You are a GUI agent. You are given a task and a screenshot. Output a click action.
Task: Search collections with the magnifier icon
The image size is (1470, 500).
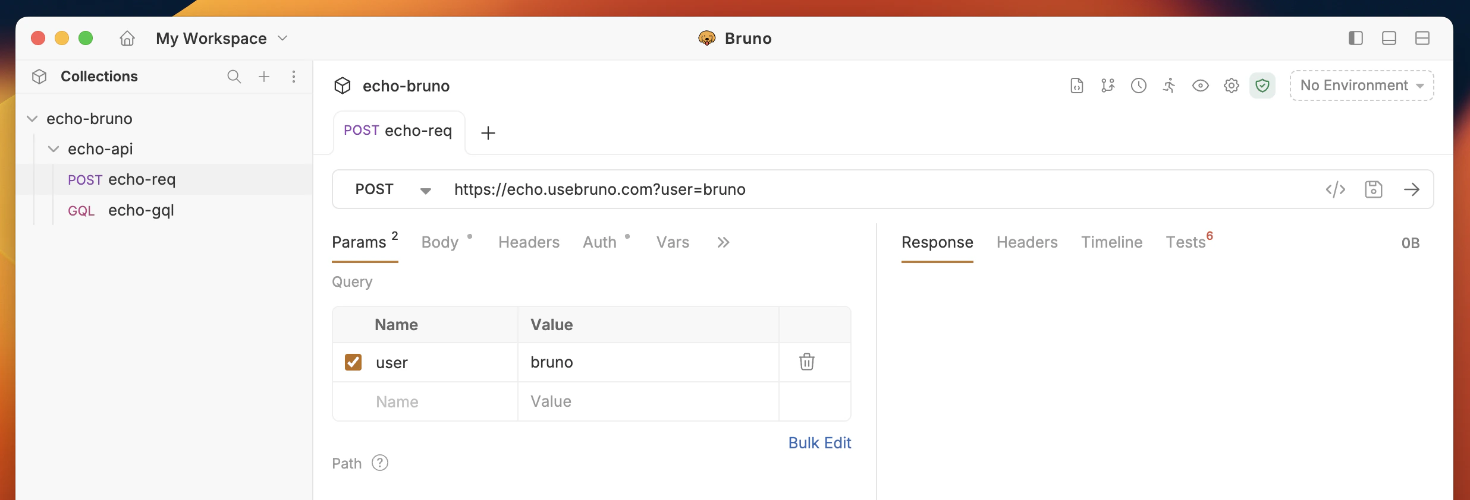tap(234, 77)
